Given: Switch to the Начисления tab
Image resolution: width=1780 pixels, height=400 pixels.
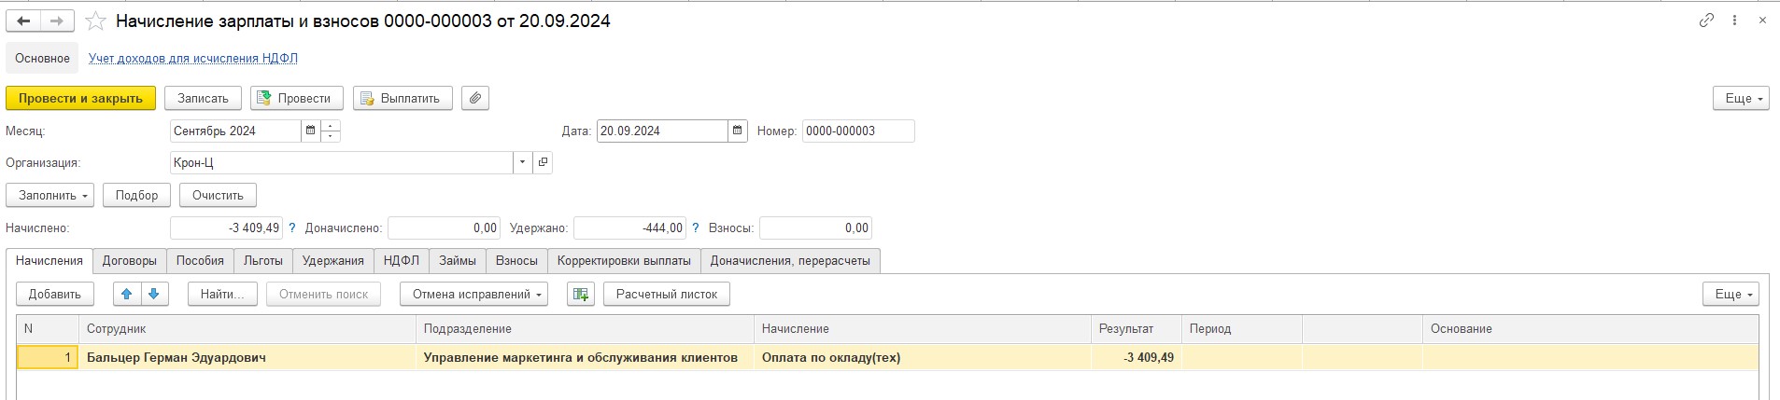Looking at the screenshot, I should click(49, 261).
